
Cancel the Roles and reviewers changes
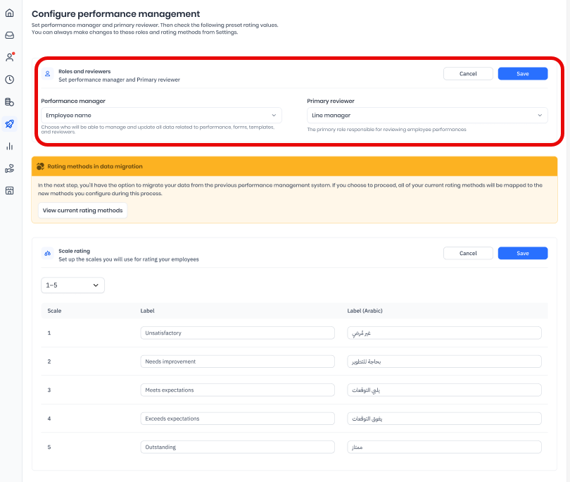pyautogui.click(x=468, y=74)
